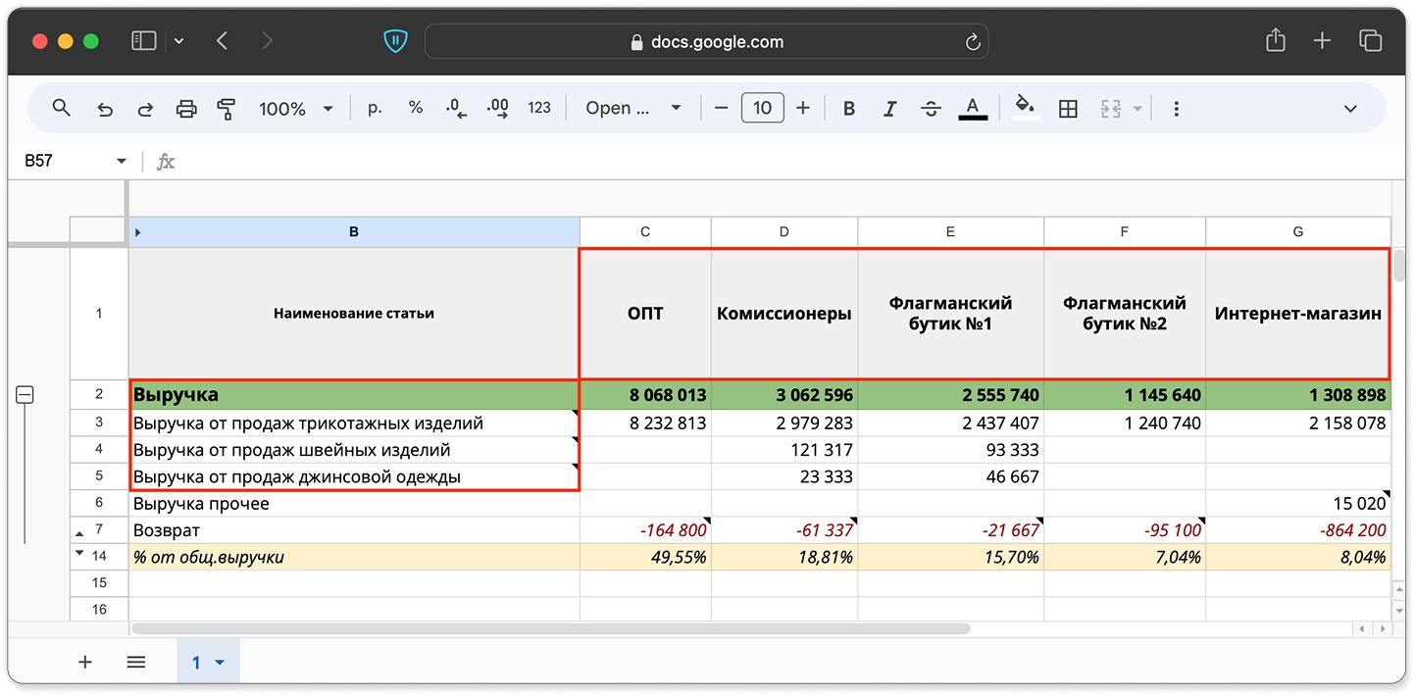The image size is (1415, 696).
Task: Toggle strikethrough formatting
Action: point(931,109)
